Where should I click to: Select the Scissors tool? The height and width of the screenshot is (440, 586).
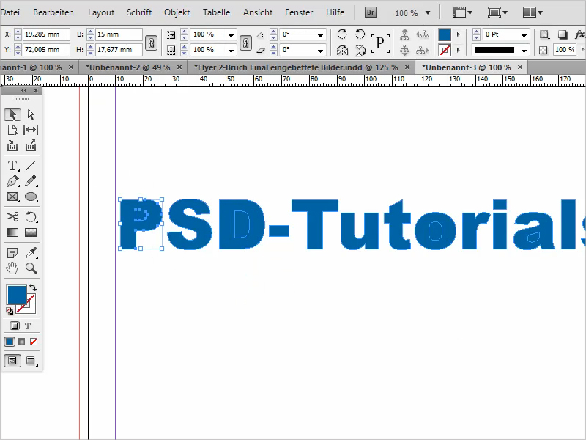point(12,217)
